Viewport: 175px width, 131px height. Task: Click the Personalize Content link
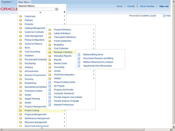pyautogui.click(x=139, y=16)
